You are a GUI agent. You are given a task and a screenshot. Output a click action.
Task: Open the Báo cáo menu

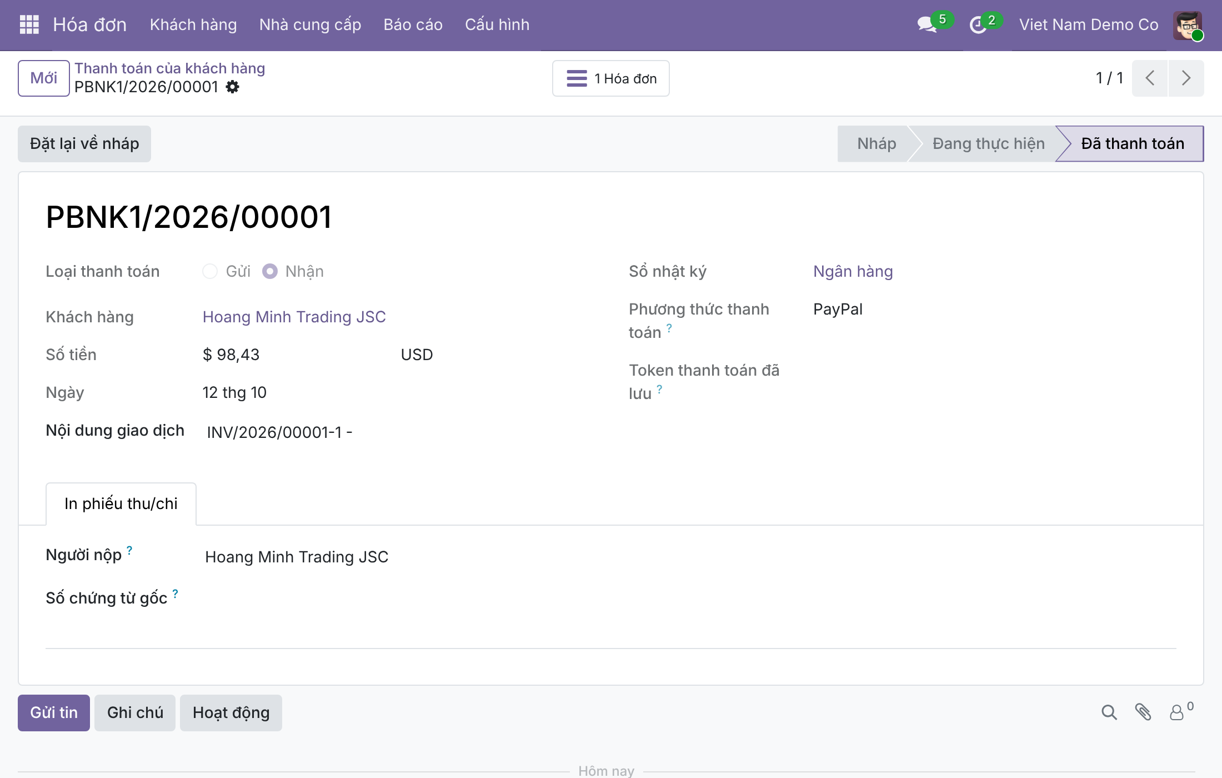pyautogui.click(x=413, y=24)
